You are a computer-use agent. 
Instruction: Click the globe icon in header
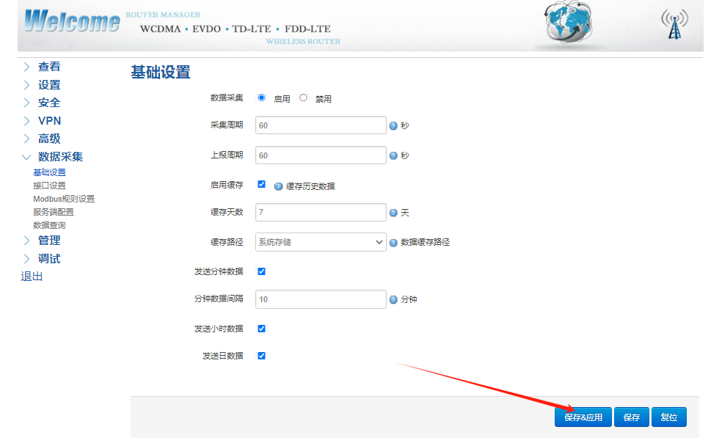click(569, 22)
